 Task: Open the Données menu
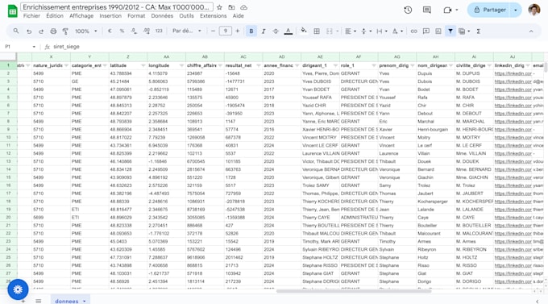tap(162, 16)
